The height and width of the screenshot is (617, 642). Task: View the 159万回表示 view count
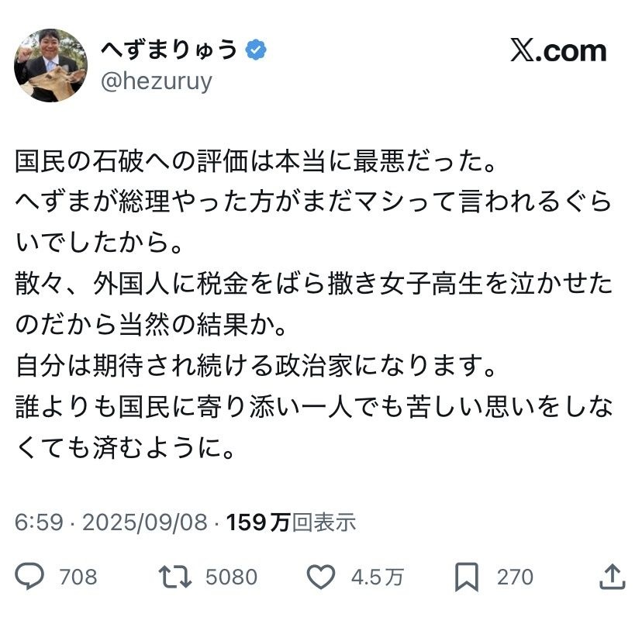291,522
